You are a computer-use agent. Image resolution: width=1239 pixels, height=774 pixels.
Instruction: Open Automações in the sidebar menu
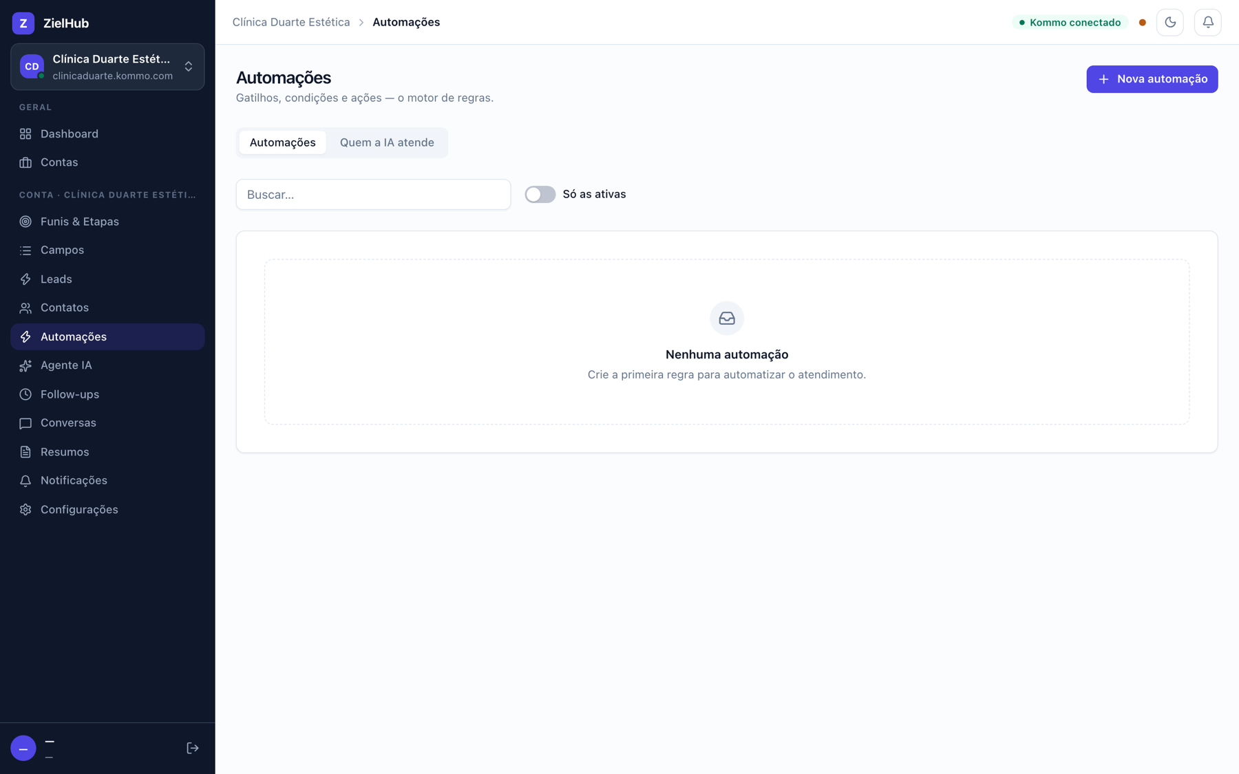pos(107,337)
